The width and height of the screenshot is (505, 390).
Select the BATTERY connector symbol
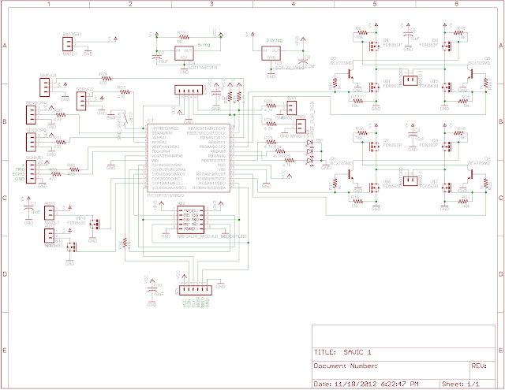(68, 44)
